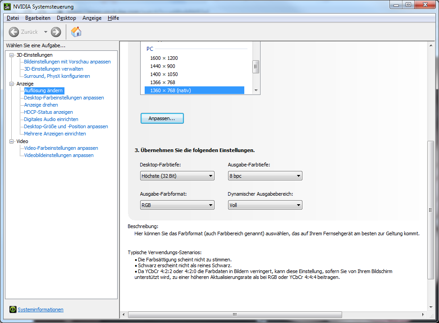
Task: Open the Desktop menu
Action: 66,18
